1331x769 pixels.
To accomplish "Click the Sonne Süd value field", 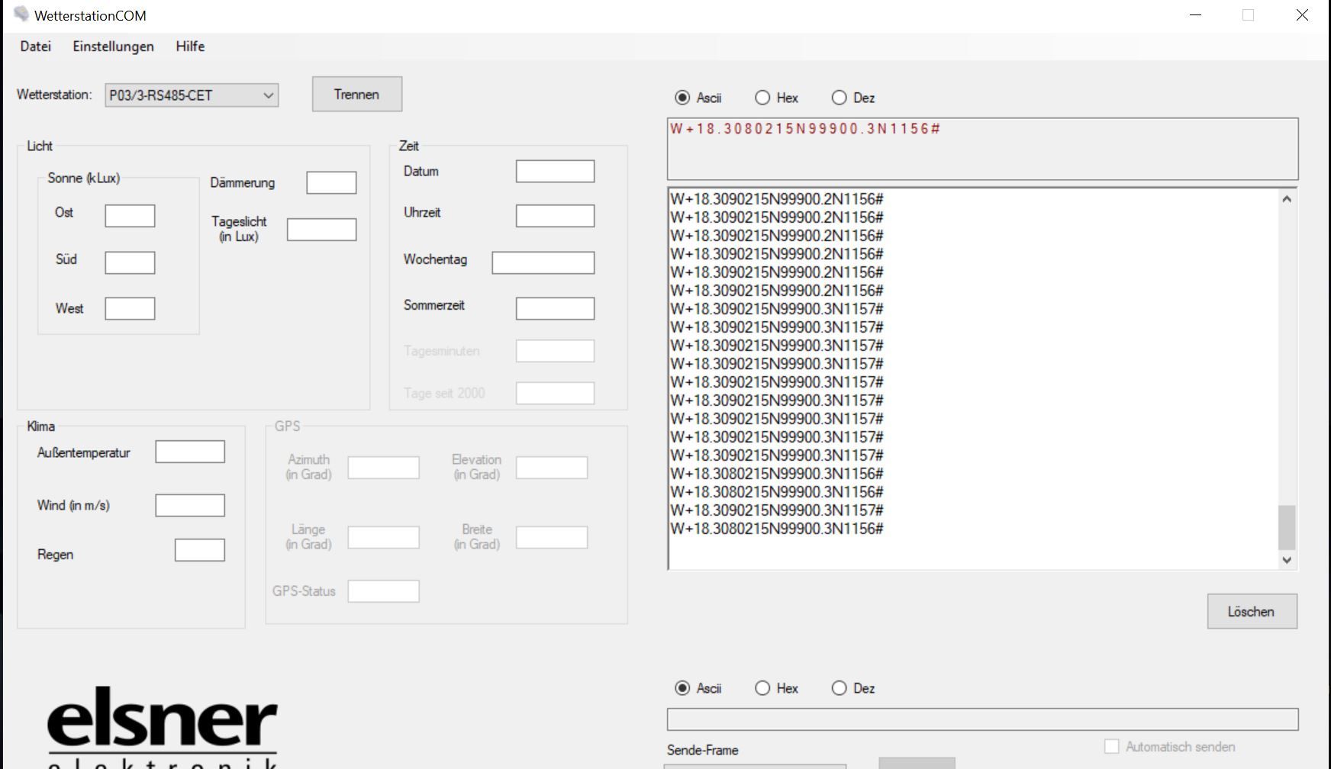I will [x=130, y=262].
